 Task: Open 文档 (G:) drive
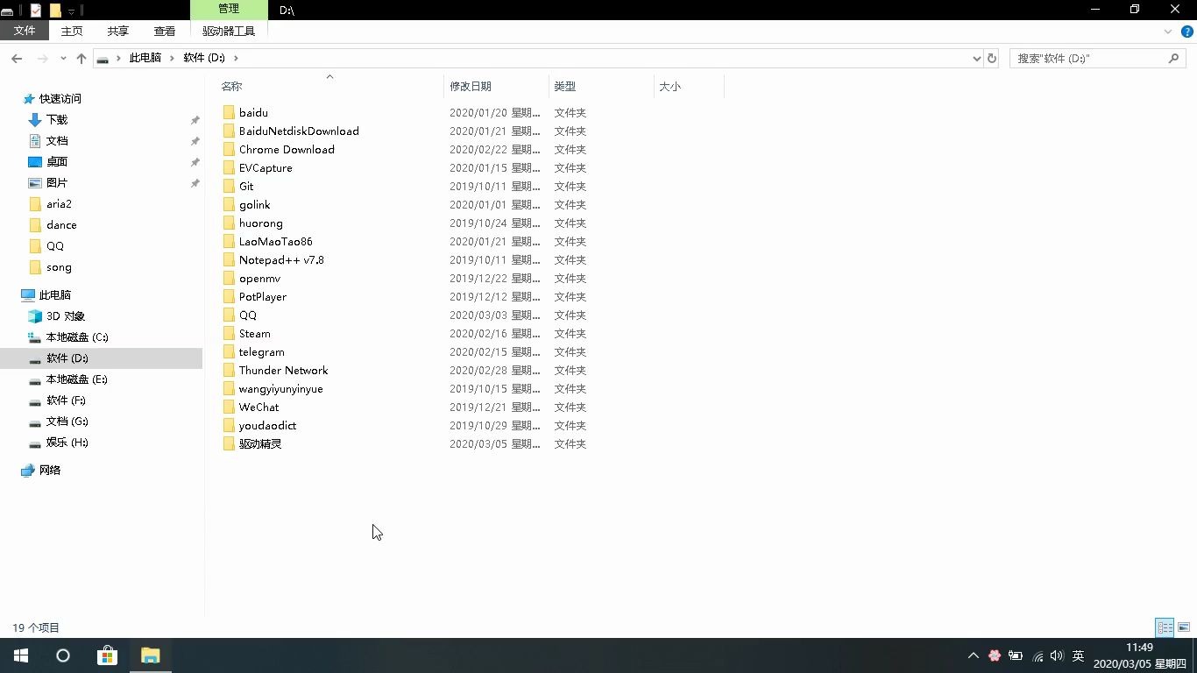67,422
